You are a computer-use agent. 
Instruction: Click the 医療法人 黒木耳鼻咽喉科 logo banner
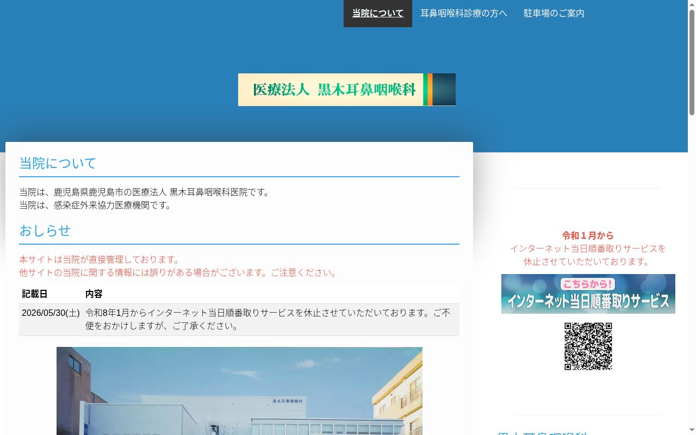tap(347, 90)
